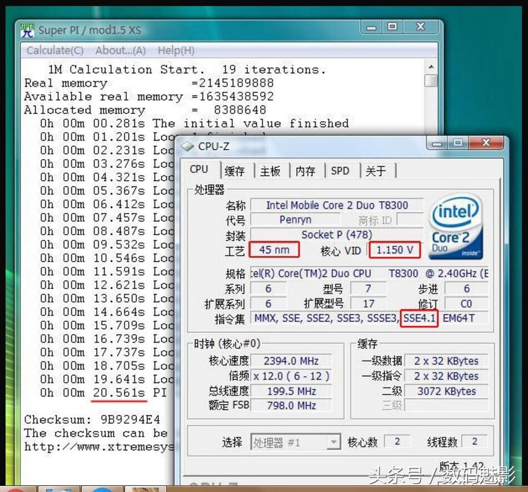Select the CPU tab in CPU-Z
Viewport: 528px width, 492px height.
click(200, 170)
